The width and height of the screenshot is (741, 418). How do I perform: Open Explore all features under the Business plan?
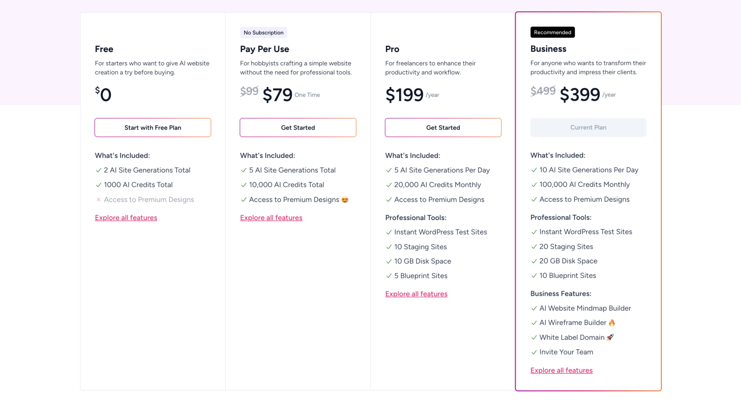(x=561, y=370)
